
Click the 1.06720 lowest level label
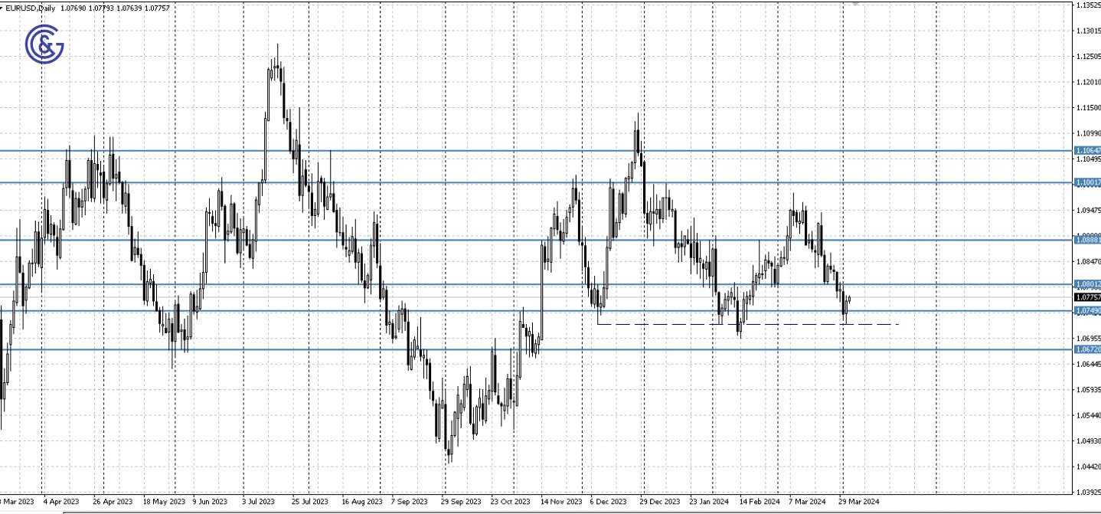tap(1084, 349)
